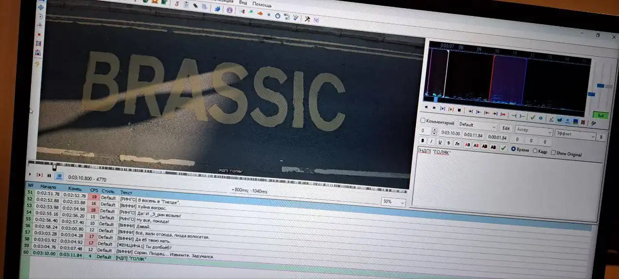Open the Timing Post-Processor clock icon

278,15
